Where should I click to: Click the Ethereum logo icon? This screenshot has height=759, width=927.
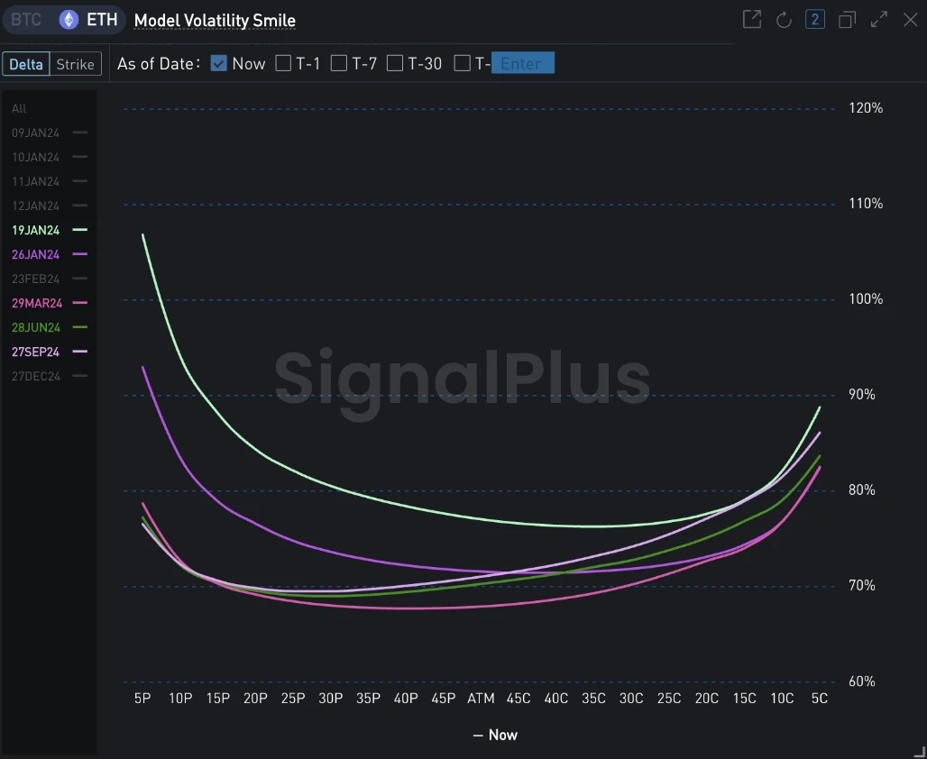pos(69,20)
